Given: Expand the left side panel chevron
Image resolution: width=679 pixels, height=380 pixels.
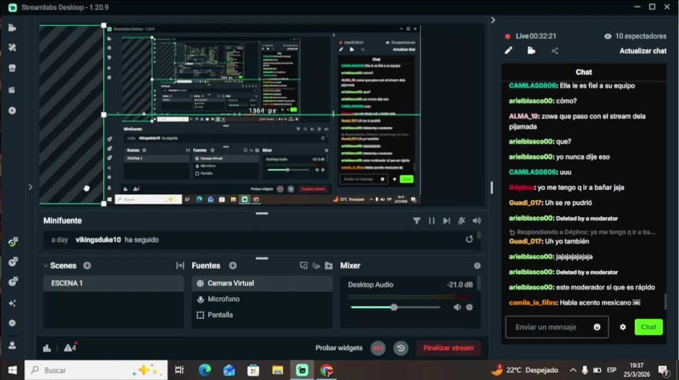Looking at the screenshot, I should 30,187.
